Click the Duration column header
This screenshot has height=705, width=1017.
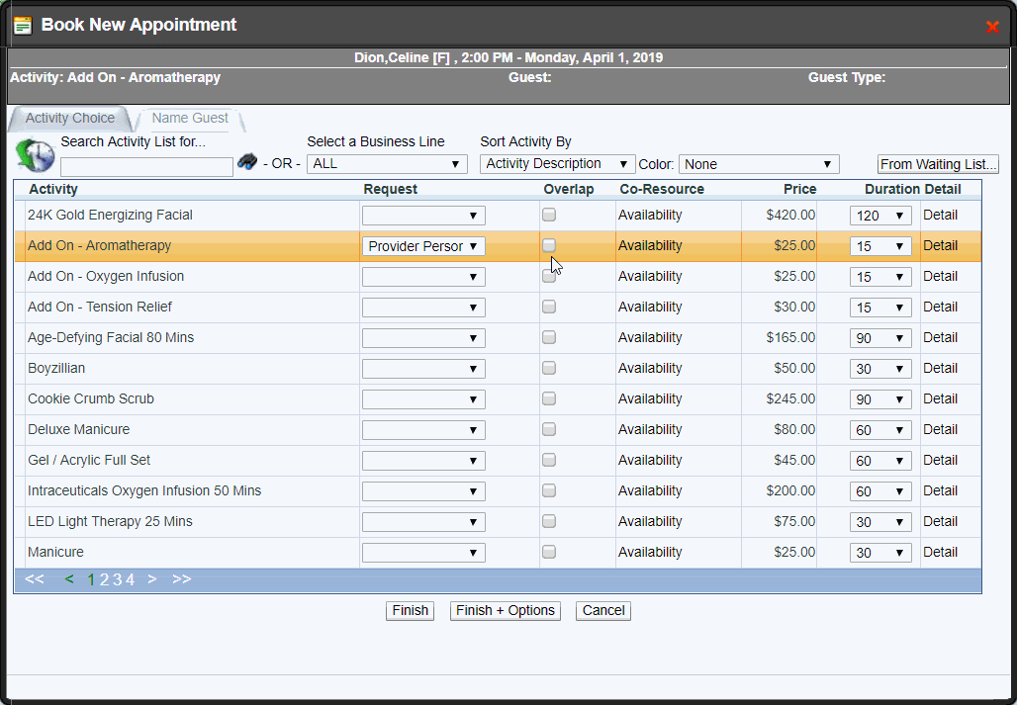point(891,189)
